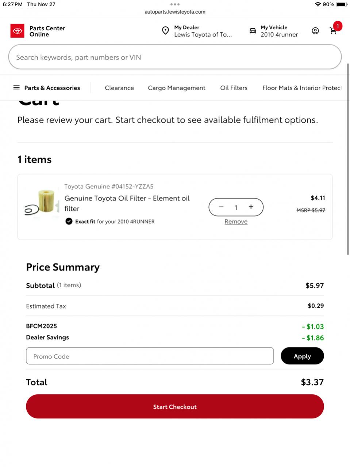Open the Clearance category
Image resolution: width=350 pixels, height=467 pixels.
pos(119,88)
